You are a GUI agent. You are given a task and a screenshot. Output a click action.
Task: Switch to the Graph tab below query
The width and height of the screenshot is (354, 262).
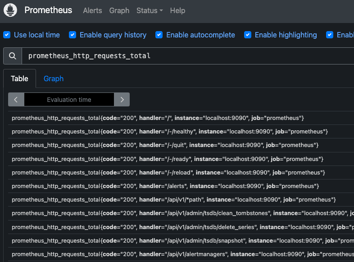54,78
